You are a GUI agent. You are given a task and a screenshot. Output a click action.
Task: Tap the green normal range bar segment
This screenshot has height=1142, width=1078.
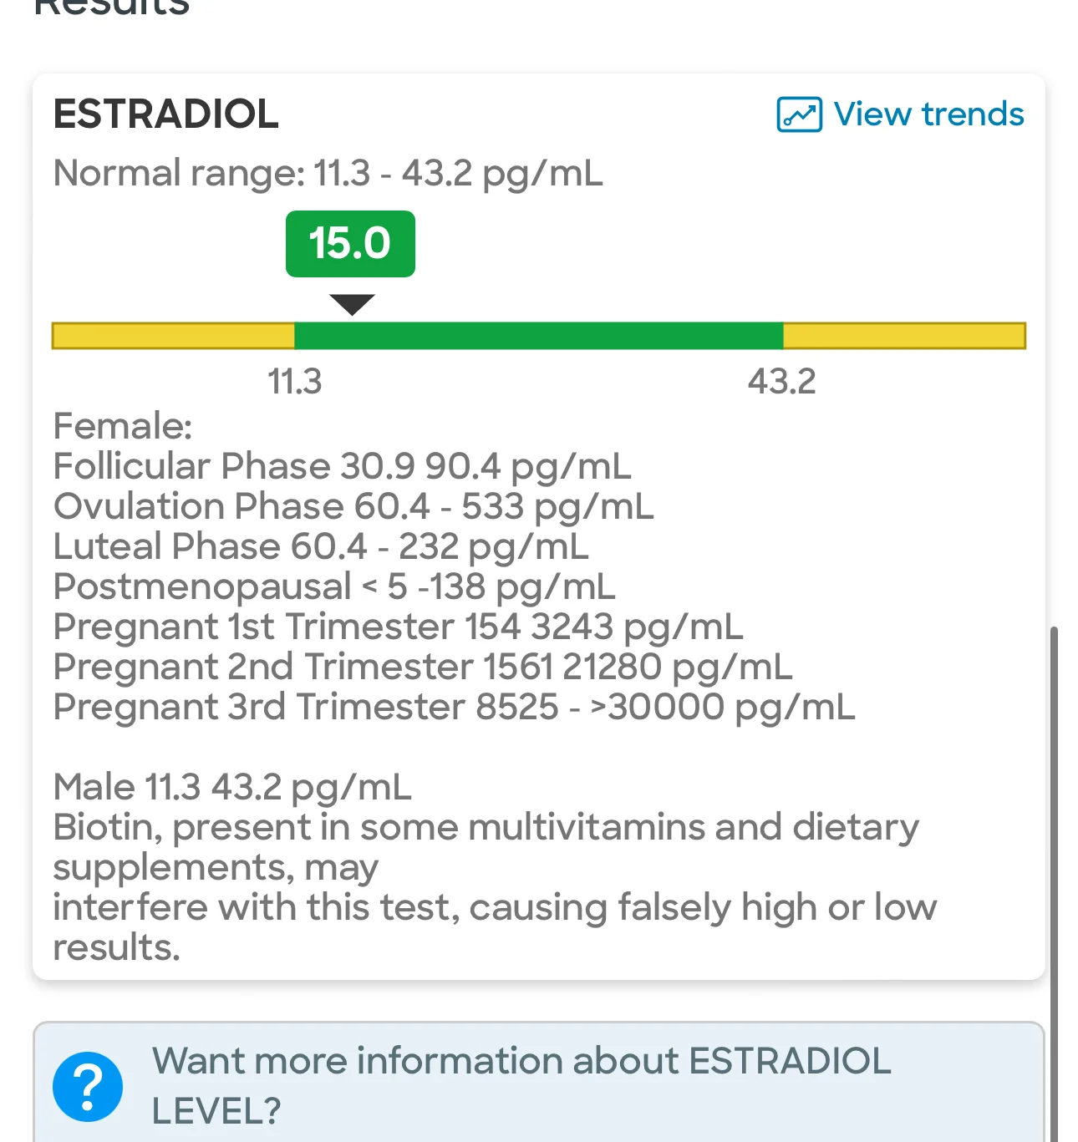coord(539,336)
